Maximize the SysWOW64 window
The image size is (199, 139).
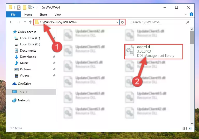pyautogui.click(x=176, y=7)
